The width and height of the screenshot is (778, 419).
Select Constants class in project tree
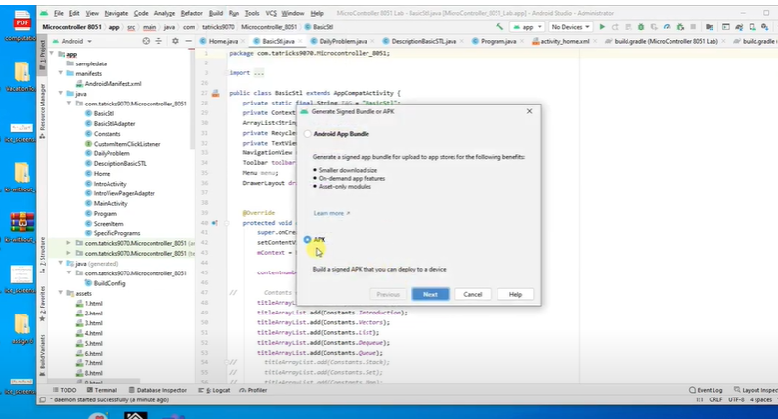105,133
